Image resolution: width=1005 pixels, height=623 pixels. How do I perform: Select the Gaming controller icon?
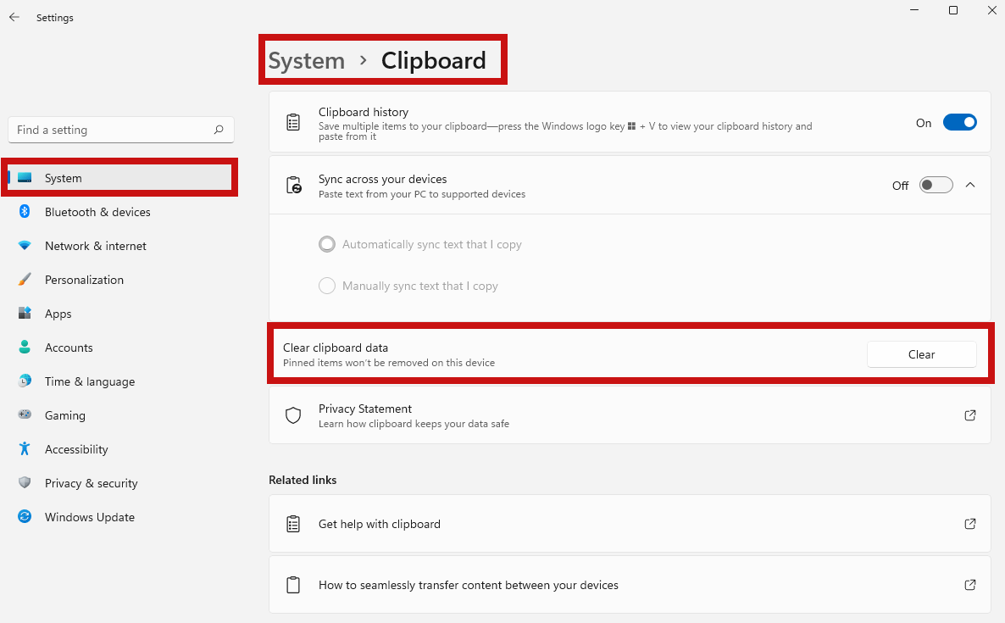(25, 415)
